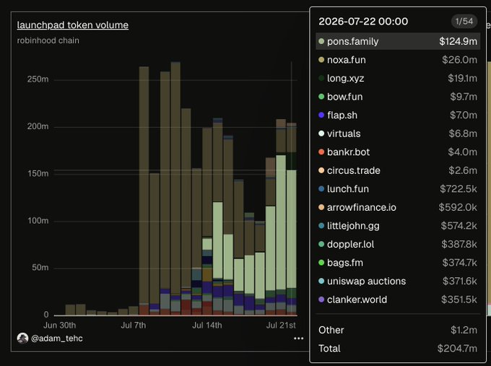Viewport: 491px width, 366px height.
Task: Click the 100m y-axis label
Action: coord(38,221)
